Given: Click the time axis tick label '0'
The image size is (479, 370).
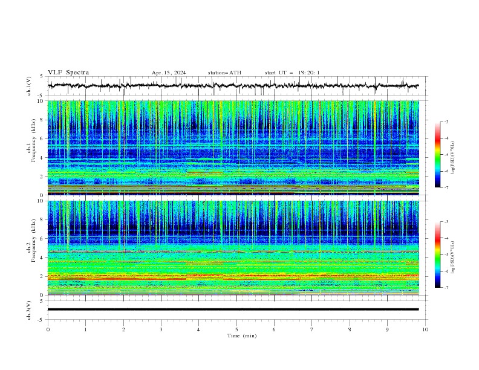Looking at the screenshot, I should tap(48, 329).
